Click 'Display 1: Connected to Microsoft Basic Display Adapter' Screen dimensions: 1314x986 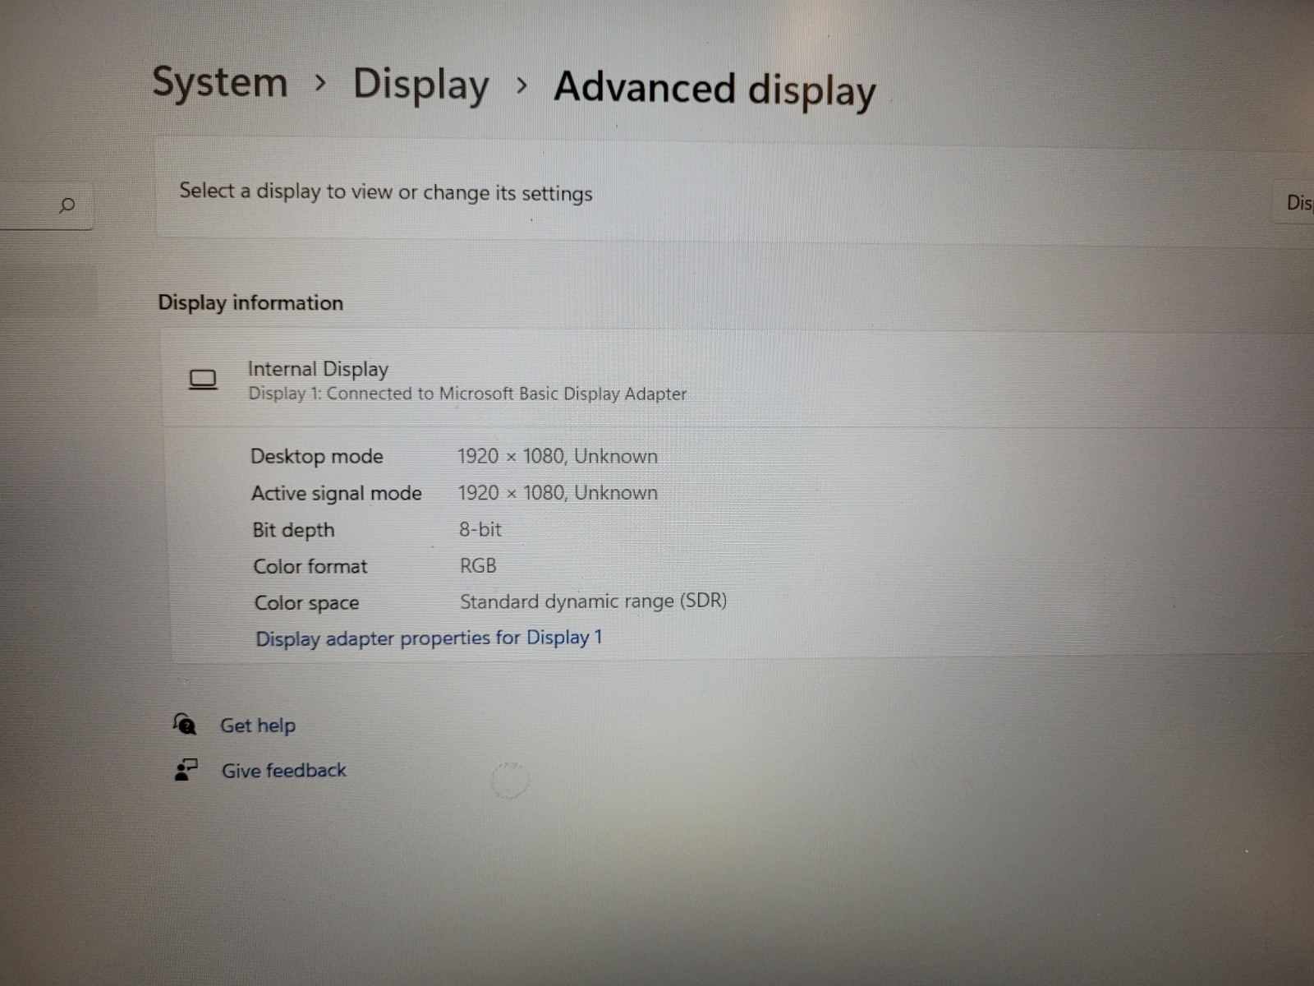coord(467,394)
